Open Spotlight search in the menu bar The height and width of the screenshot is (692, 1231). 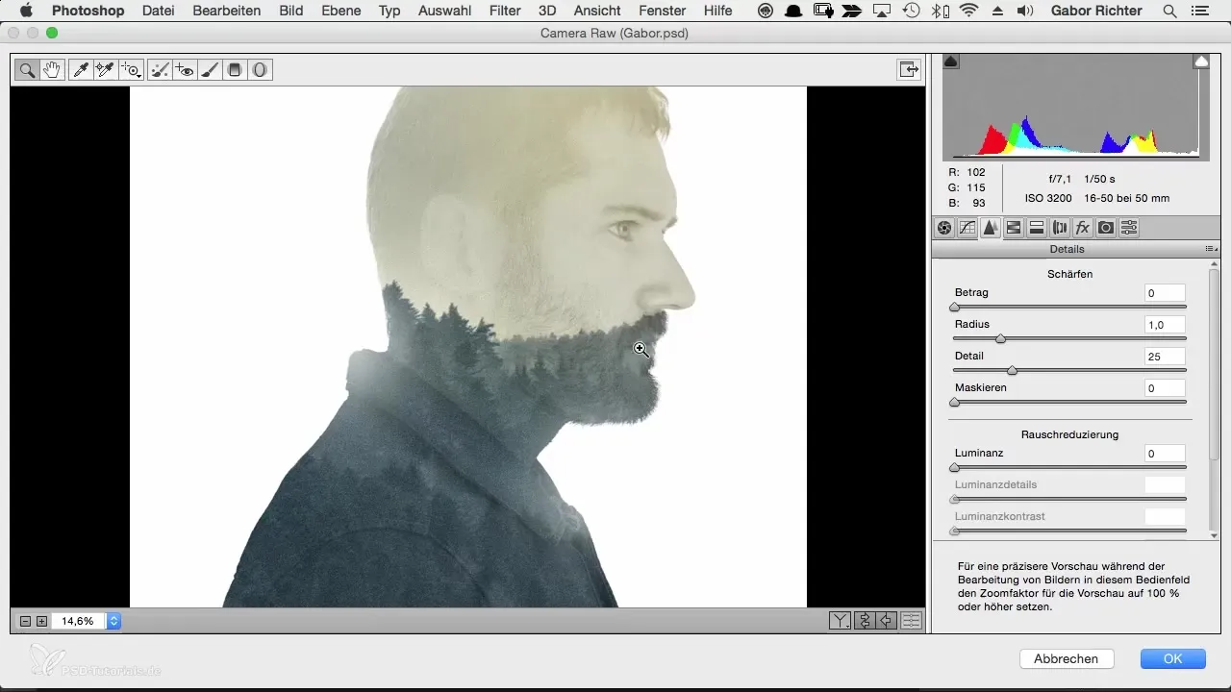(1169, 12)
